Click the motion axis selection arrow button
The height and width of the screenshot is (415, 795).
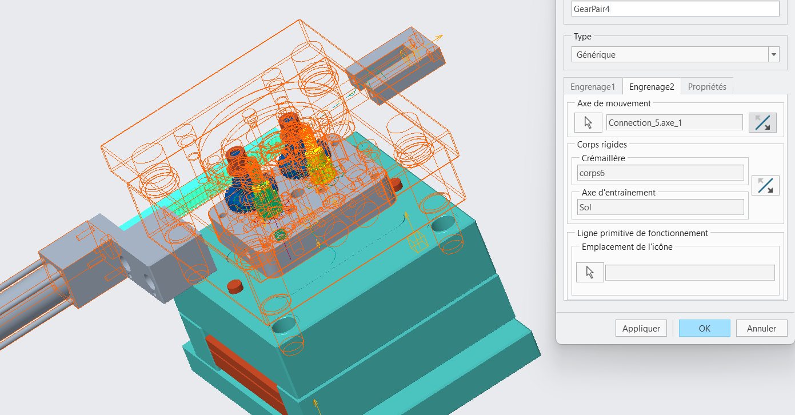coord(588,122)
